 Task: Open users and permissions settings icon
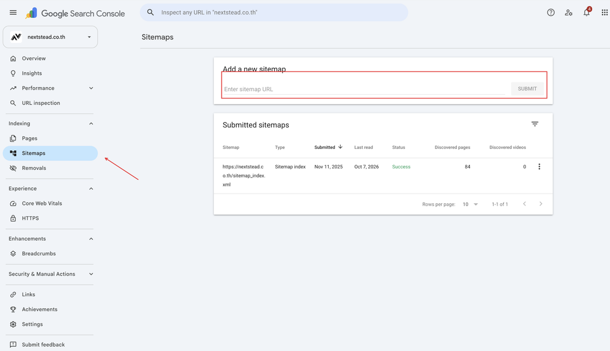point(568,13)
